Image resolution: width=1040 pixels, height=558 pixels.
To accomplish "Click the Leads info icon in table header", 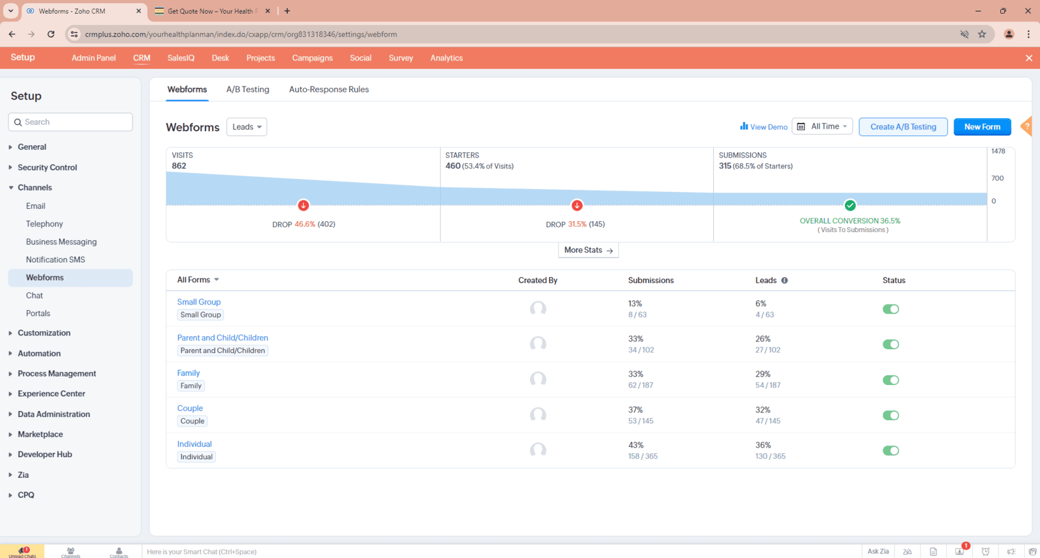I will 785,280.
